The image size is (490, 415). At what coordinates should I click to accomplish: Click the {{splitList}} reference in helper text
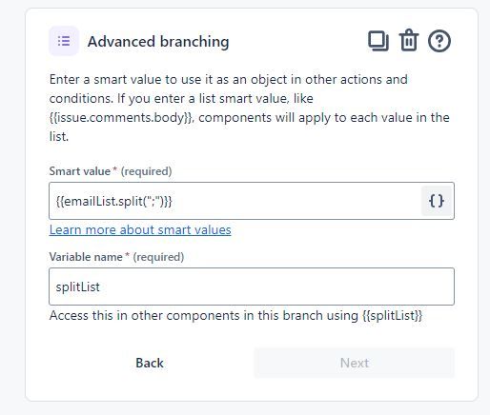pyautogui.click(x=393, y=316)
